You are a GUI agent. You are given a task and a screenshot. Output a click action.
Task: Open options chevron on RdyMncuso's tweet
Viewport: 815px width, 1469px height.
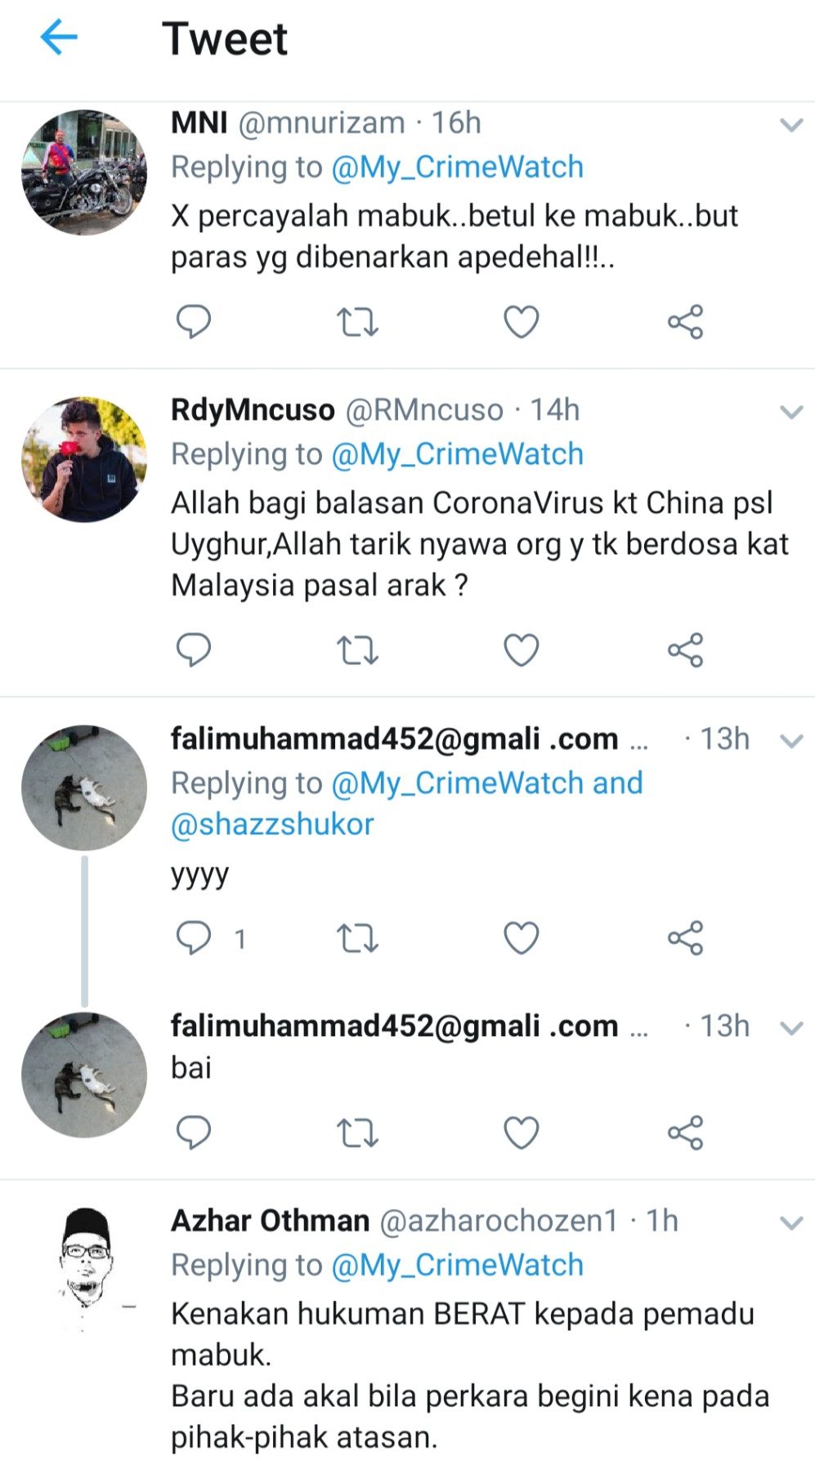tap(791, 412)
